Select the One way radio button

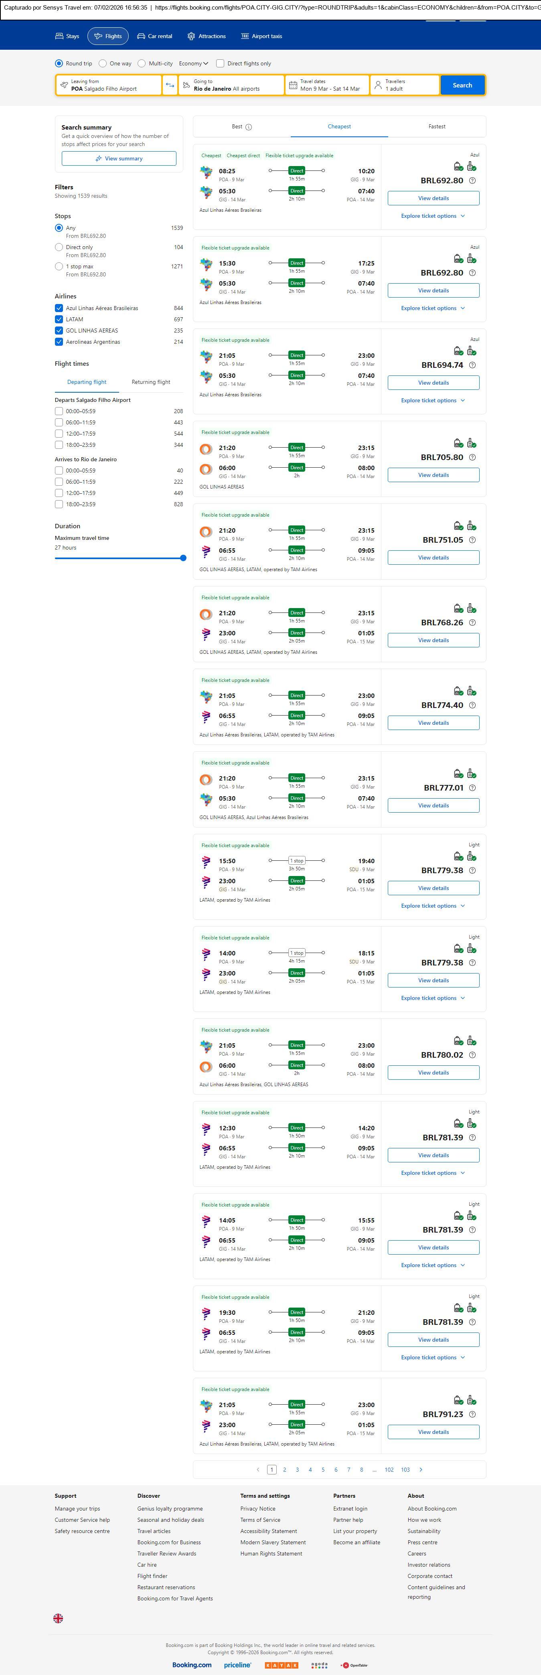point(103,64)
